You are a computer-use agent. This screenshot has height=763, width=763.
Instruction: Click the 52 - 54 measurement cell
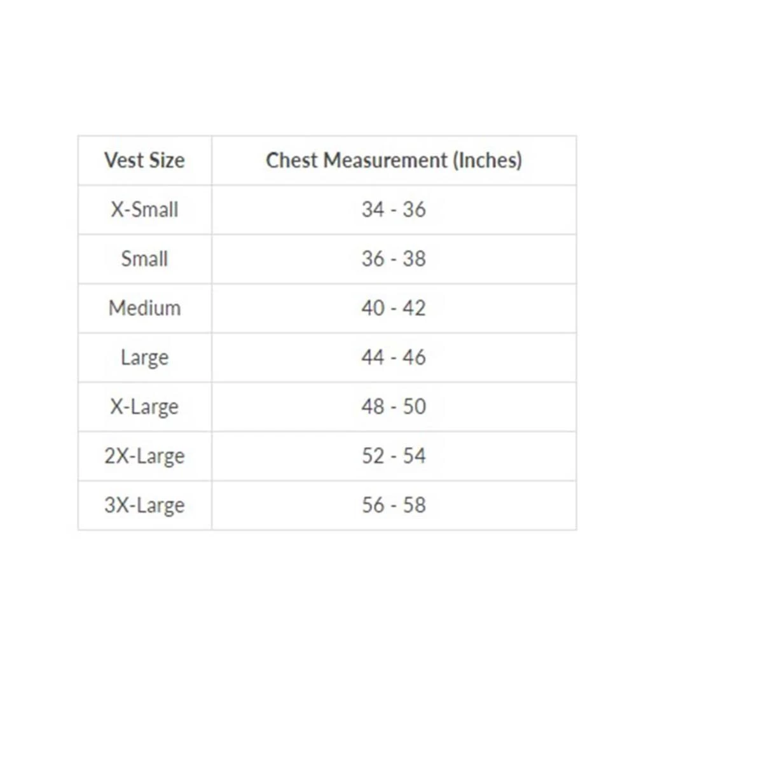(394, 456)
